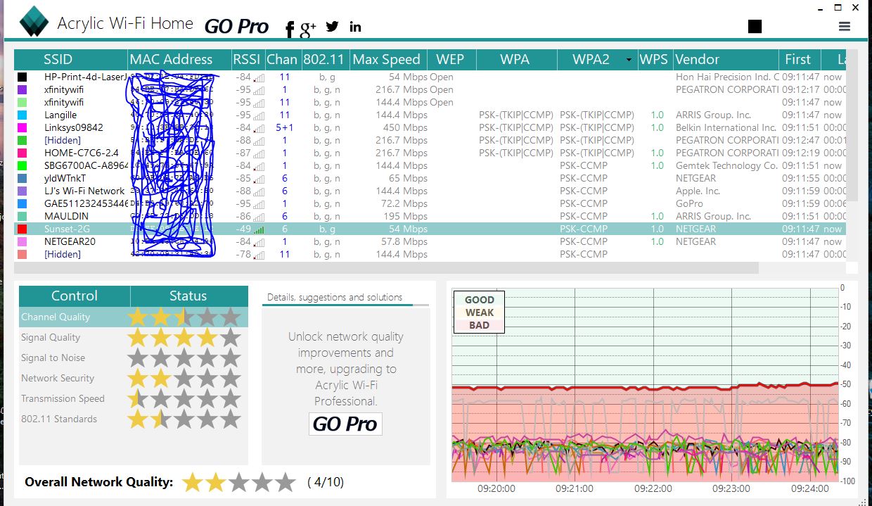The width and height of the screenshot is (872, 506).
Task: Select the Signal Quality control row
Action: coord(134,338)
